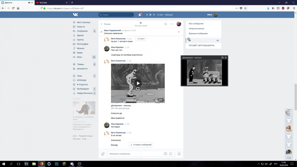The height and width of the screenshot is (167, 297).
Task: Open Документы in the sidebar
Action: (82, 69)
